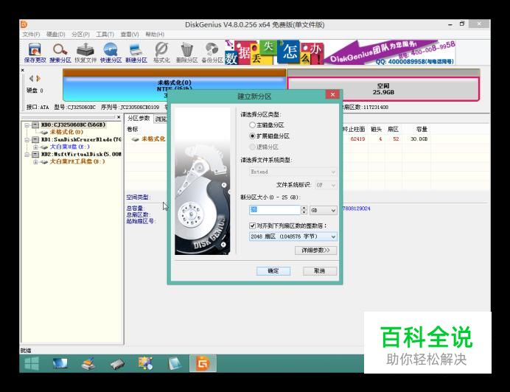The height and width of the screenshot is (392, 510).
Task: Collapse the RD1:SanDiskCruzerBlade tree node
Action: tap(27, 139)
